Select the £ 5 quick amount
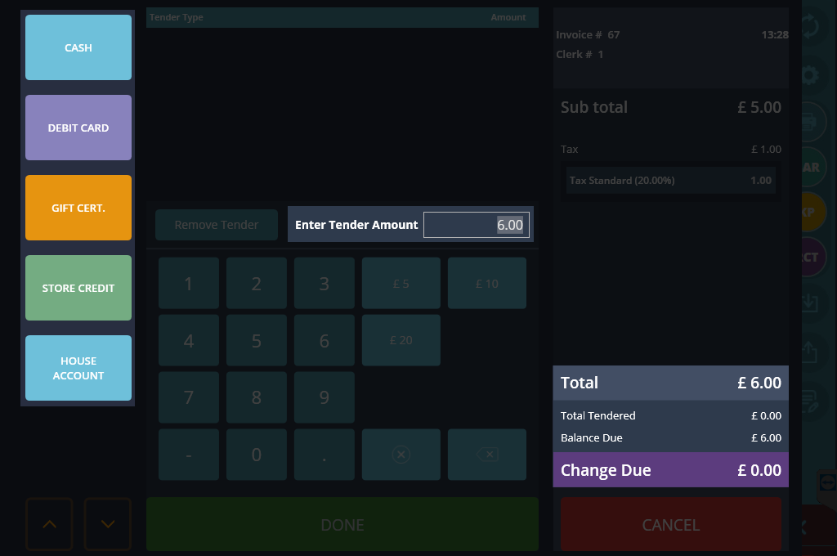The image size is (837, 556). (401, 283)
